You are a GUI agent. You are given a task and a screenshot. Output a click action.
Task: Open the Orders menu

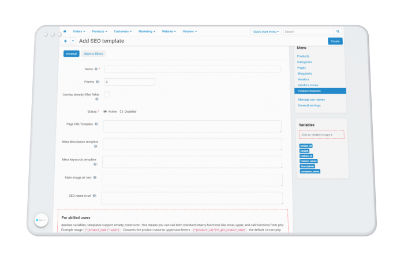(x=79, y=31)
